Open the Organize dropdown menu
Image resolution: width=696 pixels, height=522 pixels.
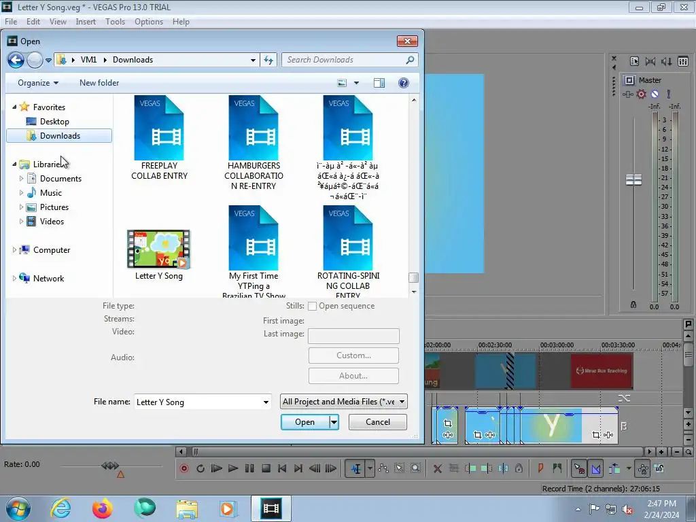click(38, 83)
